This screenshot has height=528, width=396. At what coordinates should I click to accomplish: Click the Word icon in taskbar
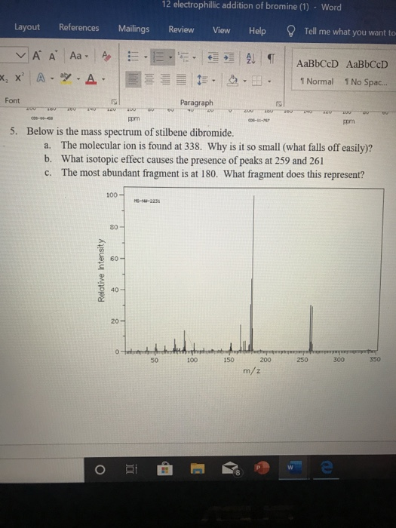(293, 468)
